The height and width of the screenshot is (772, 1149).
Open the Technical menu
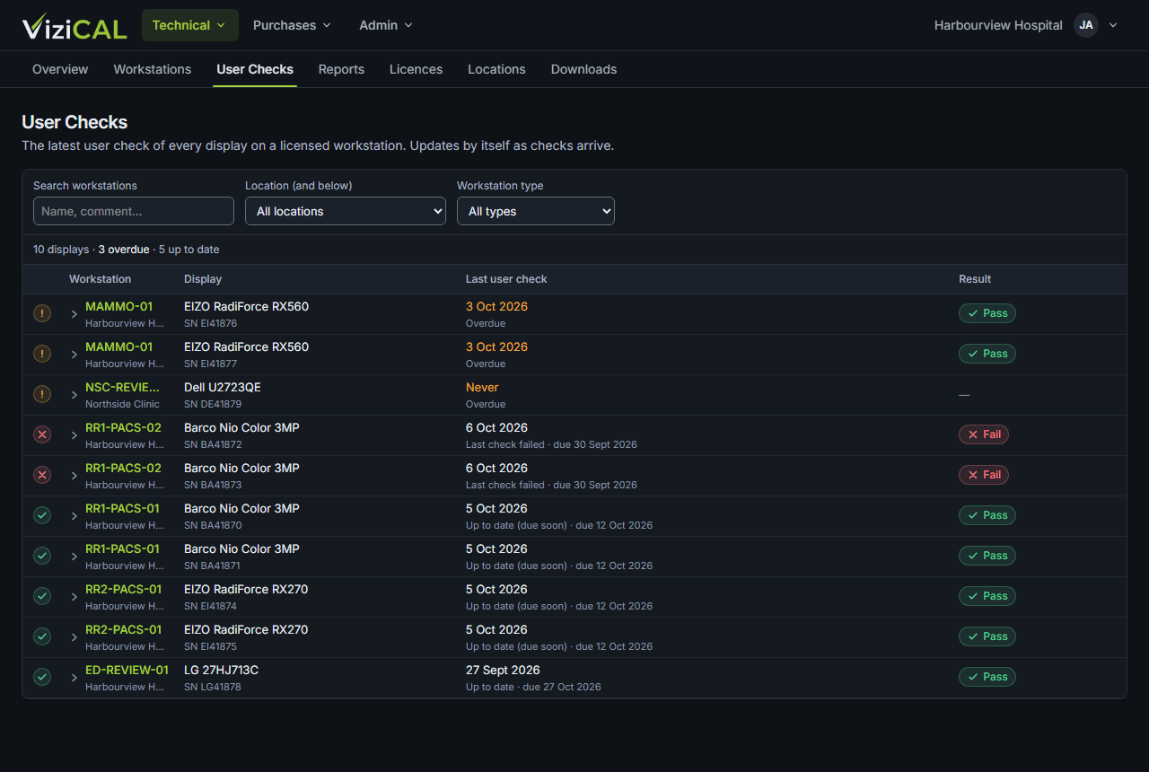pyautogui.click(x=190, y=25)
